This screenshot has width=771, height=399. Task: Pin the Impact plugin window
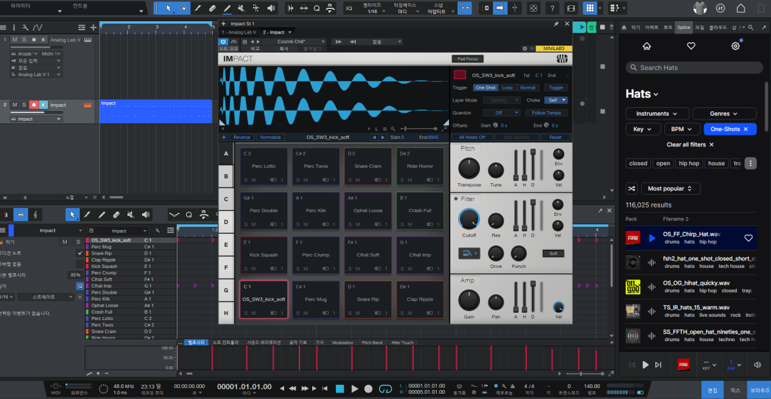[556, 24]
